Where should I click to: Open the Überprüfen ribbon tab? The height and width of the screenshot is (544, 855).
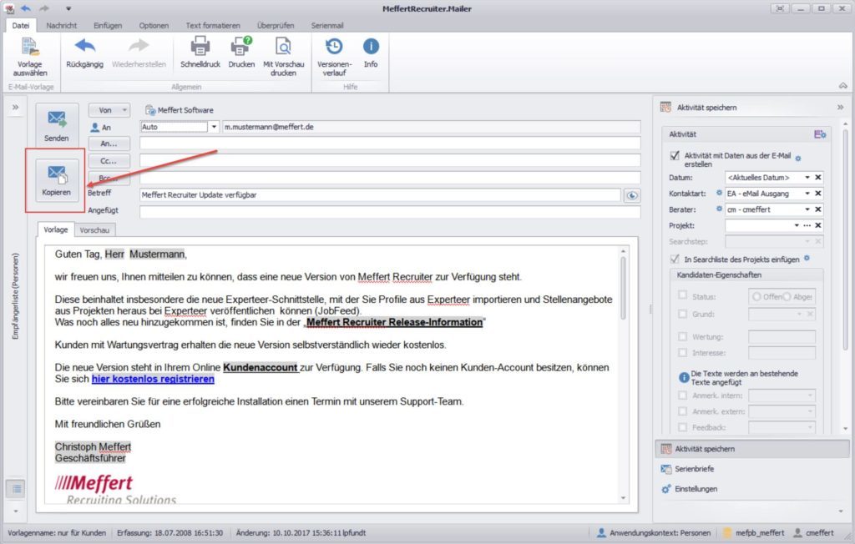point(276,25)
